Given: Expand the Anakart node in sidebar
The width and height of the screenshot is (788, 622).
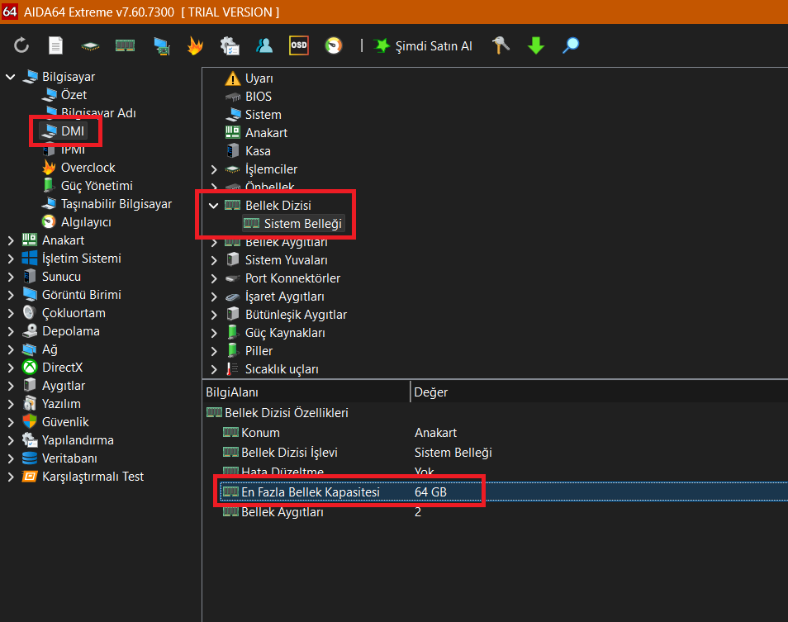Looking at the screenshot, I should [11, 240].
